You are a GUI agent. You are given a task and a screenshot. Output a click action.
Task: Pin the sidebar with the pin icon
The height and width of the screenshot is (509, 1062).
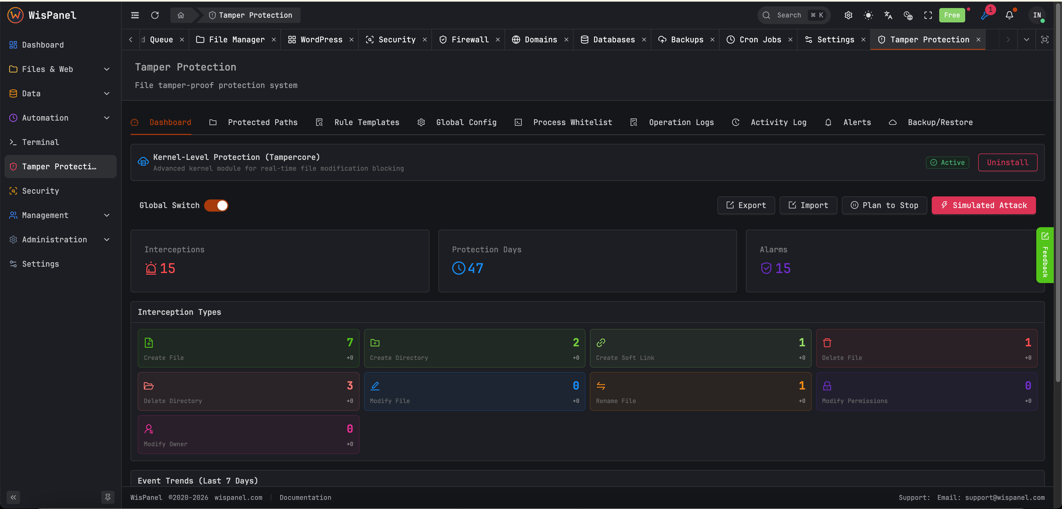[x=108, y=497]
